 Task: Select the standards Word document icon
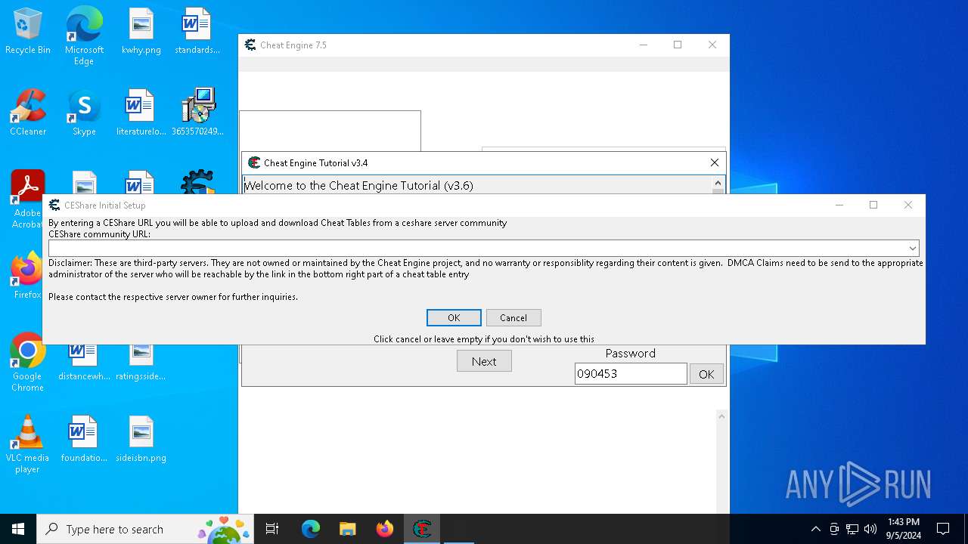(197, 31)
